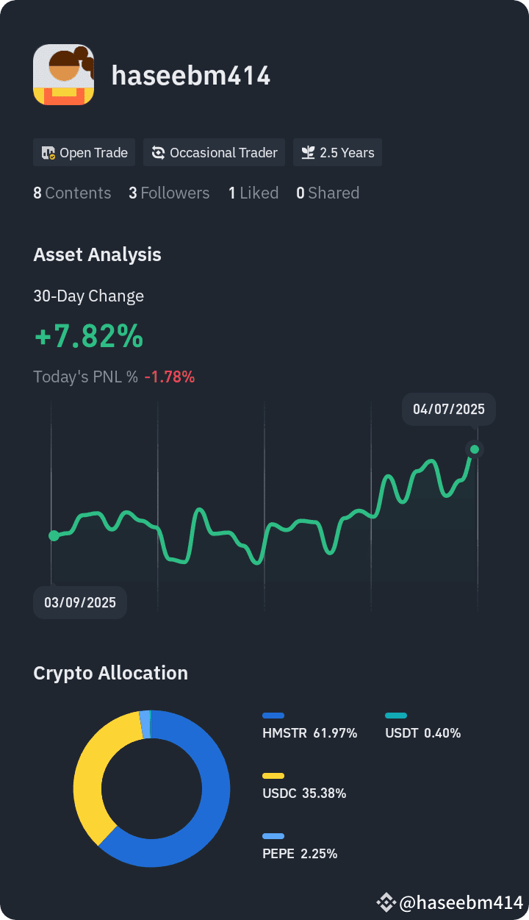Select the Open Trade badge
Image resolution: width=529 pixels, height=920 pixels.
pos(84,153)
